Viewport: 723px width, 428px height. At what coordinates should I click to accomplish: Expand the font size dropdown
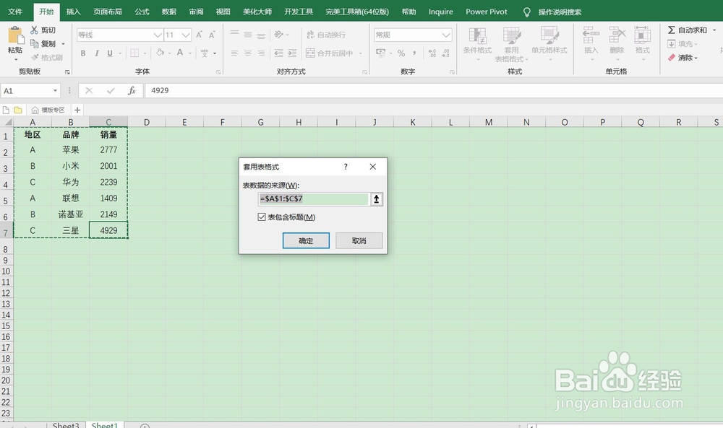184,34
